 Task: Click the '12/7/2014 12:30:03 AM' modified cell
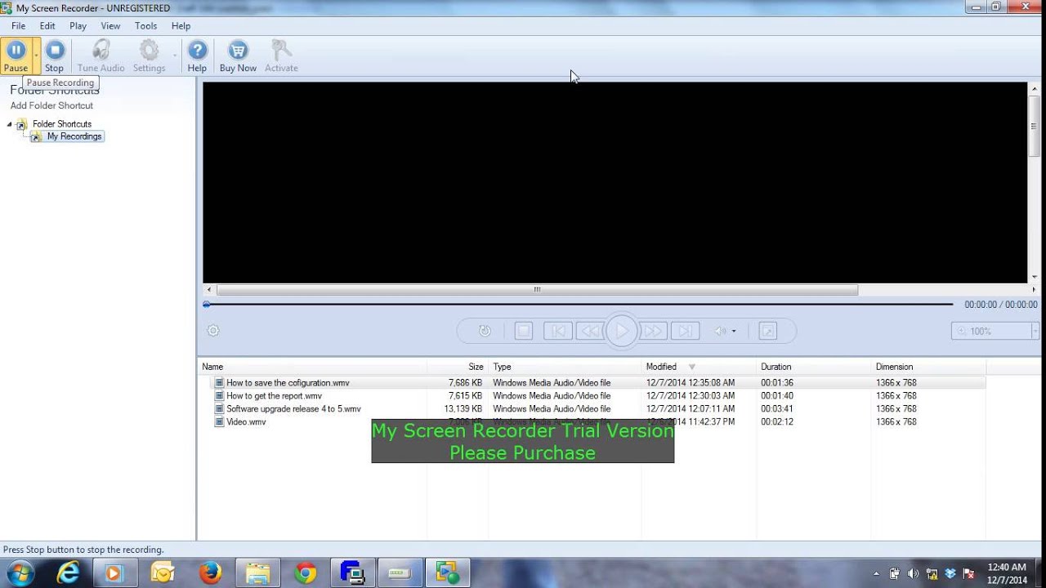click(x=691, y=395)
